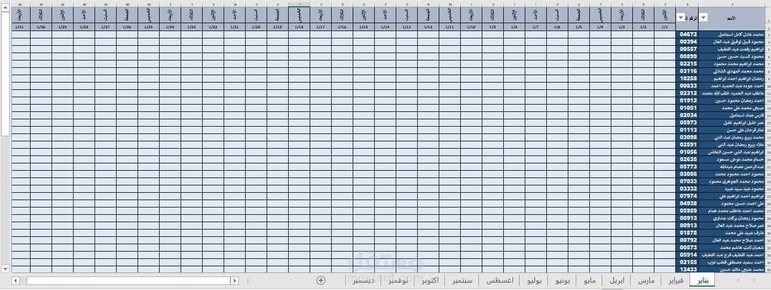Select column header AG
The width and height of the screenshot is (771, 290).
click(x=20, y=4)
